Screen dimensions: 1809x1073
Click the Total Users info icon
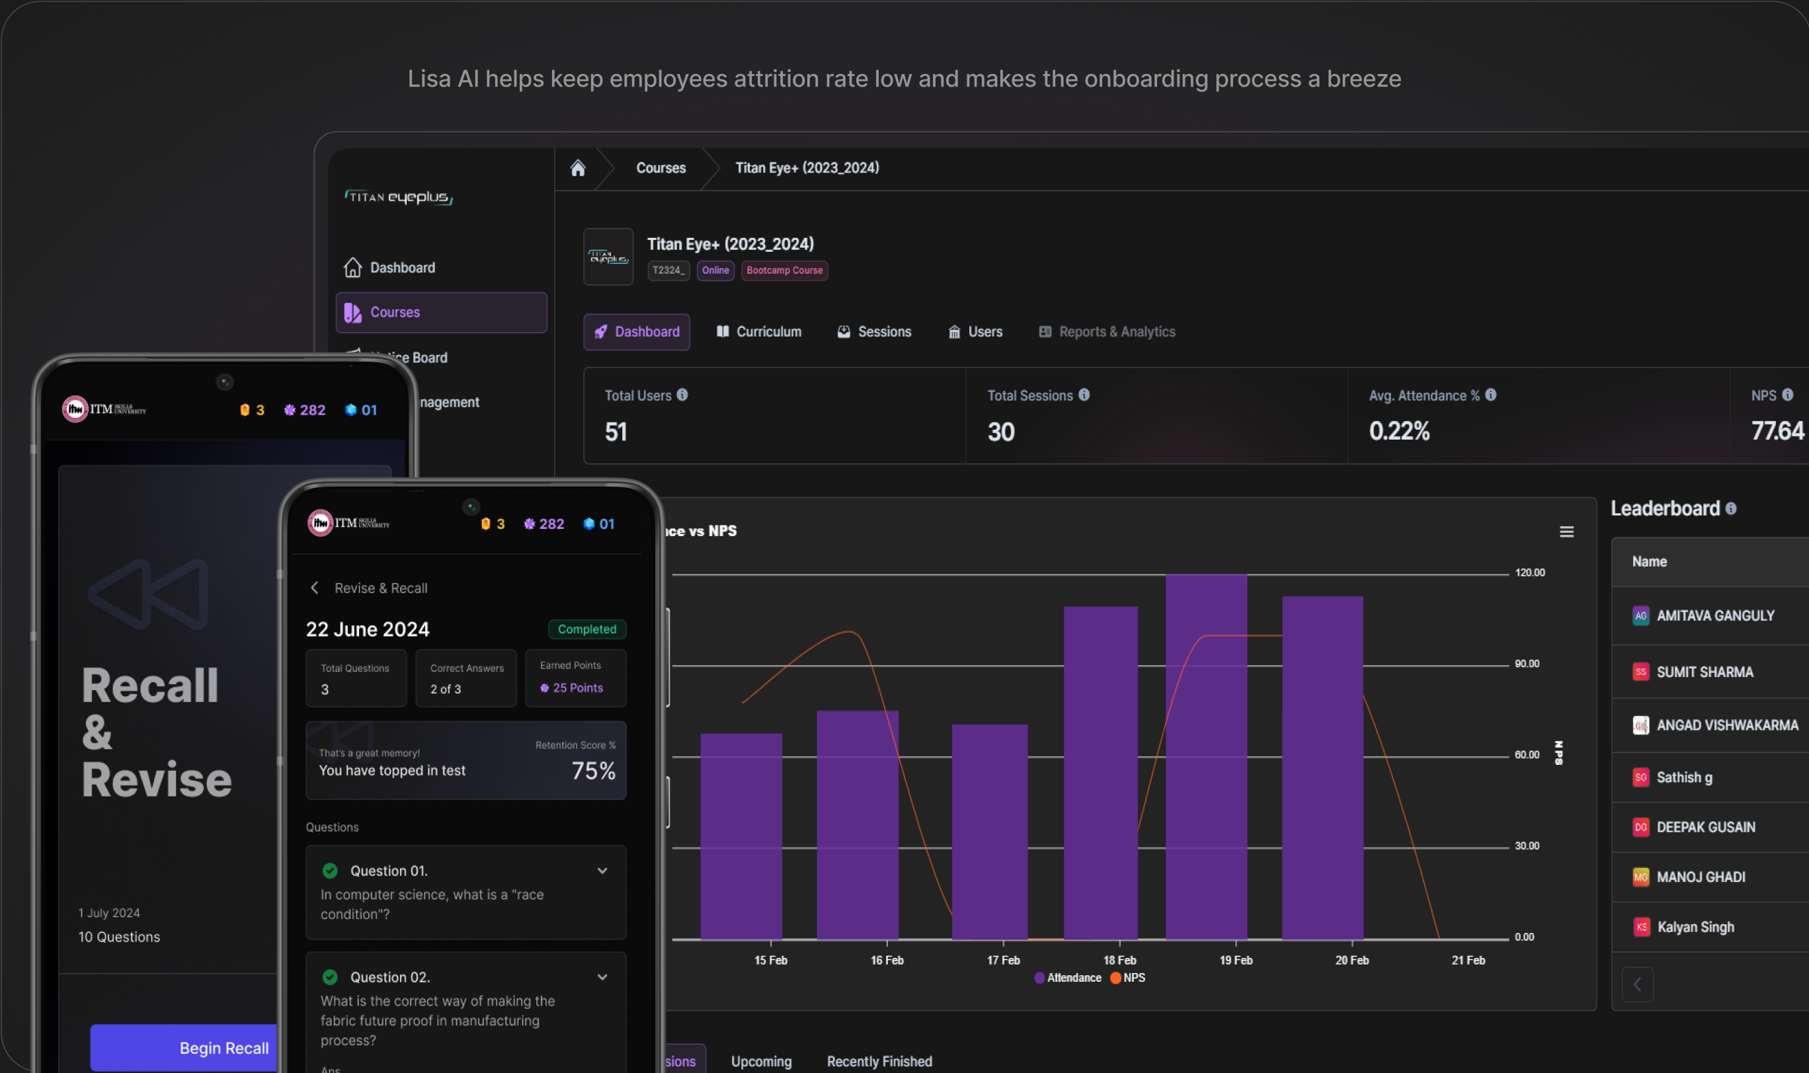tap(682, 395)
